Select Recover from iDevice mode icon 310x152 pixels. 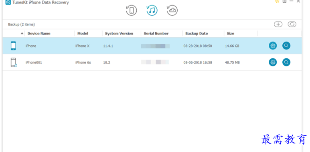[132, 10]
